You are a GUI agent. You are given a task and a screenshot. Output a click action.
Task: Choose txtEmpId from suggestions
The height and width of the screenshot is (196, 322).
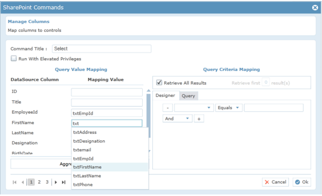click(x=110, y=158)
